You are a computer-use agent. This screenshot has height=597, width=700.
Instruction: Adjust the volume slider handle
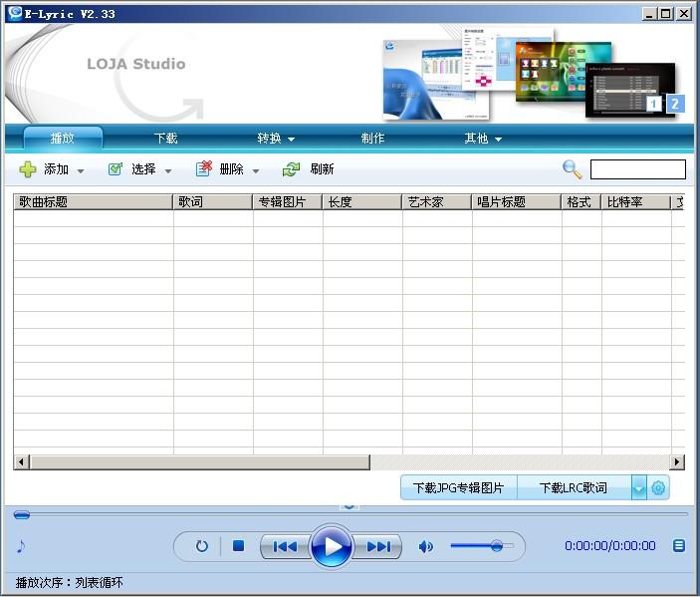pos(496,546)
